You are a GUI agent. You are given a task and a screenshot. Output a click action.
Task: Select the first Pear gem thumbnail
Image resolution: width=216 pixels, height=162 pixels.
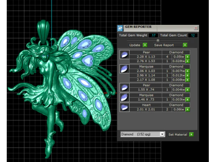(x=125, y=54)
